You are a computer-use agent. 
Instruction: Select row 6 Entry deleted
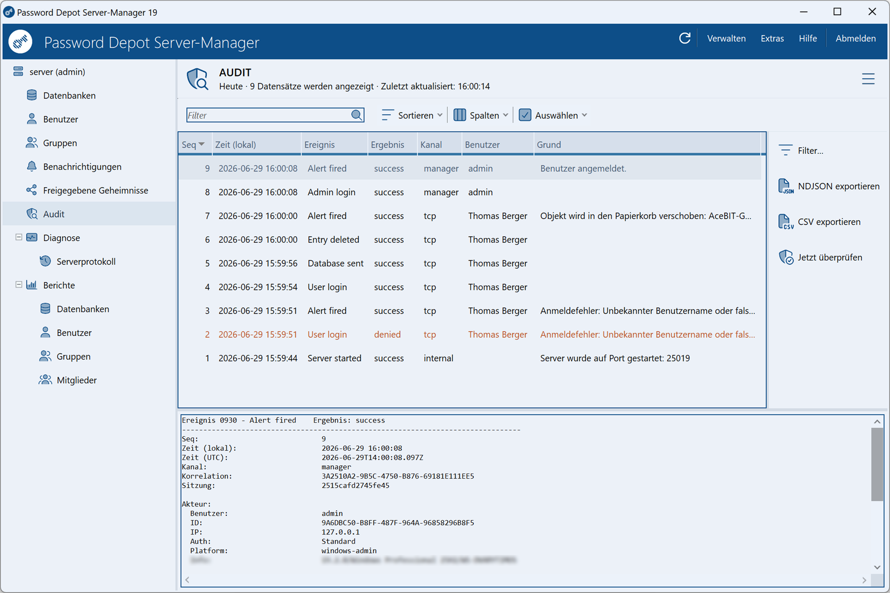click(470, 240)
